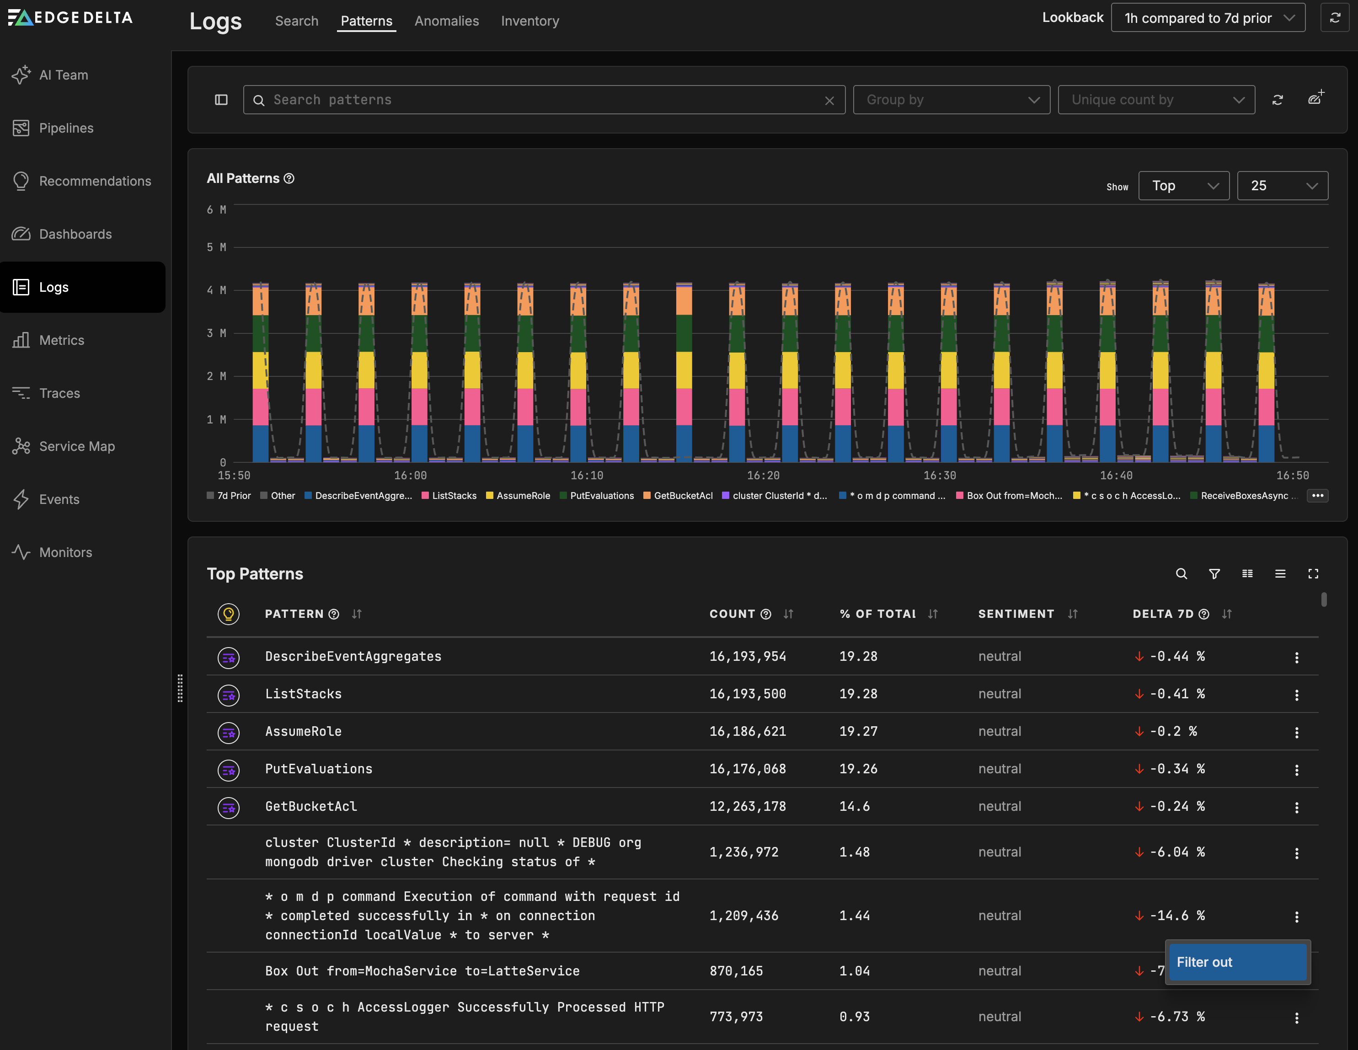The height and width of the screenshot is (1050, 1358).
Task: Open Monitors from the sidebar
Action: tap(64, 552)
